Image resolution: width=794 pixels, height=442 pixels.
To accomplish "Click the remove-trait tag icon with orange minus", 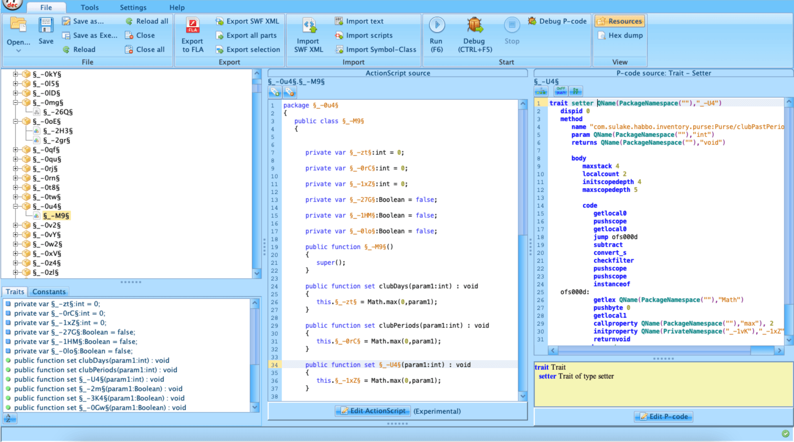I will tap(290, 92).
